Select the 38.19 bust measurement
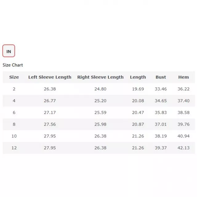This screenshot has width=197, height=197. click(161, 136)
